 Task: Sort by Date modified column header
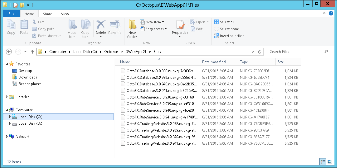point(214,62)
